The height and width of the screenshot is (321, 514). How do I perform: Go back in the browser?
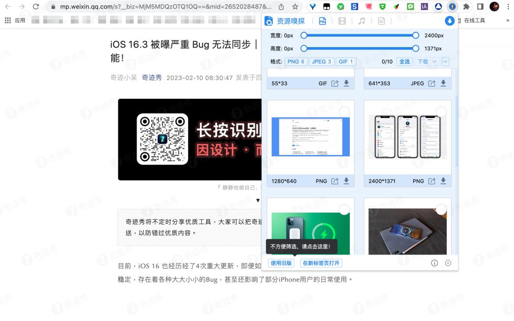pos(8,7)
